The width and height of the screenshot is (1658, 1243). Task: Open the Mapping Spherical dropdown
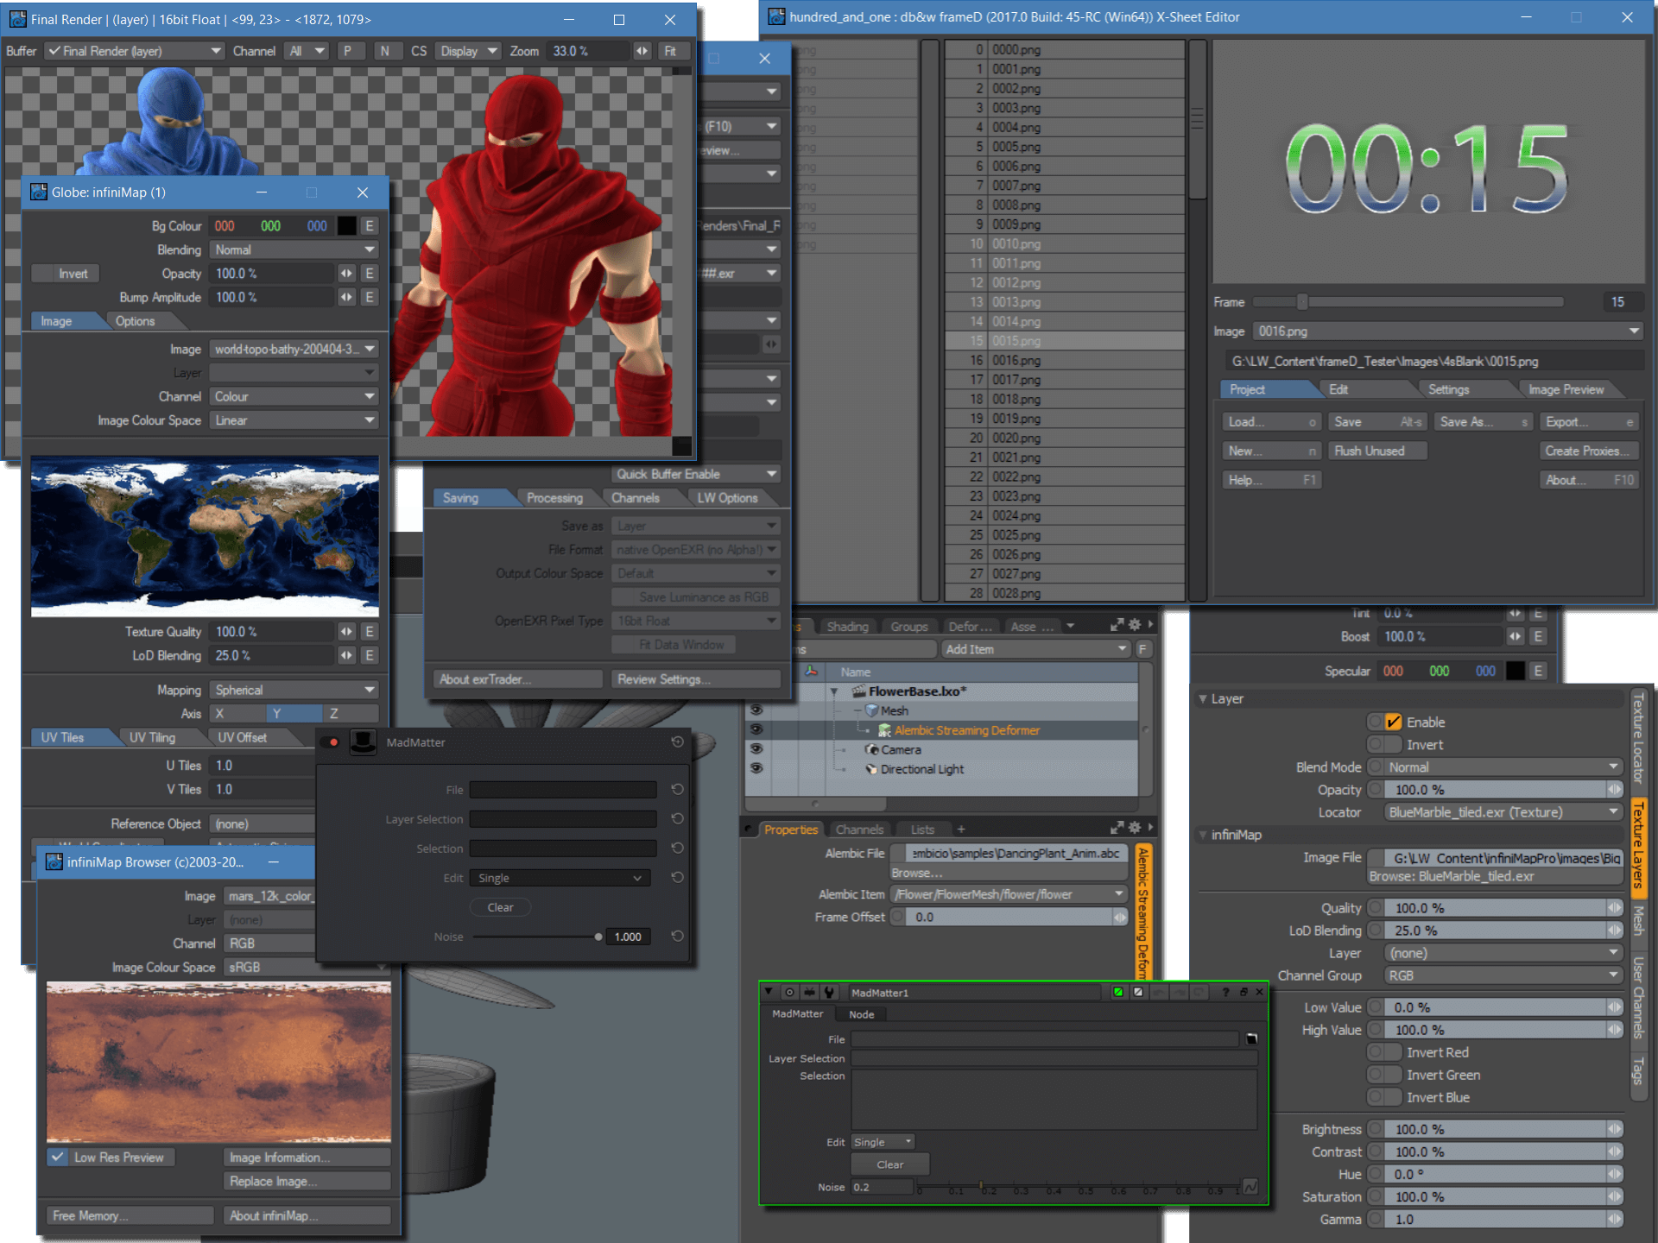pyautogui.click(x=294, y=690)
